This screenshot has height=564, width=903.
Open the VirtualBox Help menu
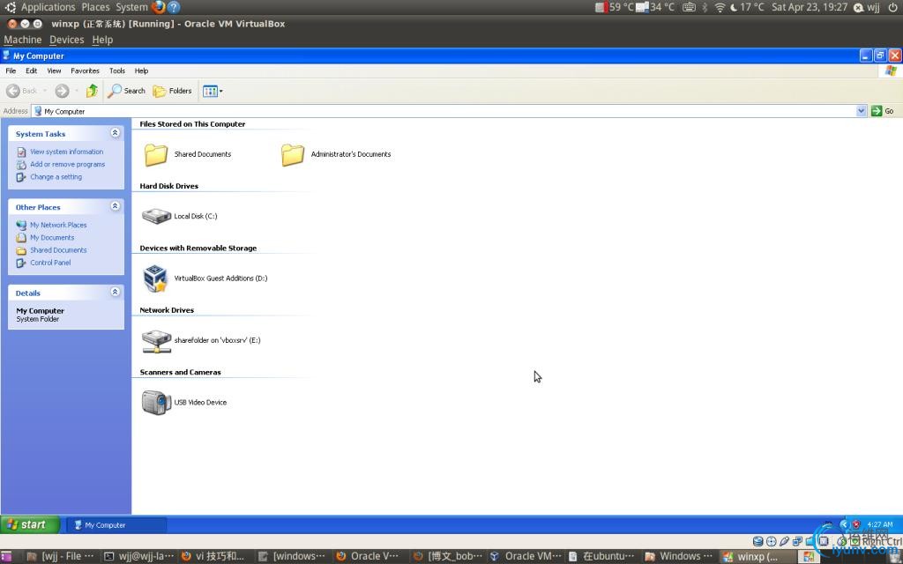102,40
